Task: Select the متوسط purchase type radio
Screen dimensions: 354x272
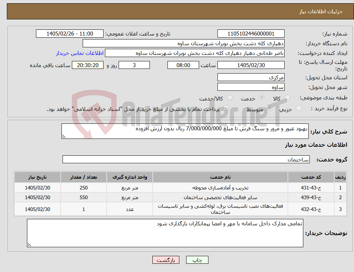Action: coord(270,108)
